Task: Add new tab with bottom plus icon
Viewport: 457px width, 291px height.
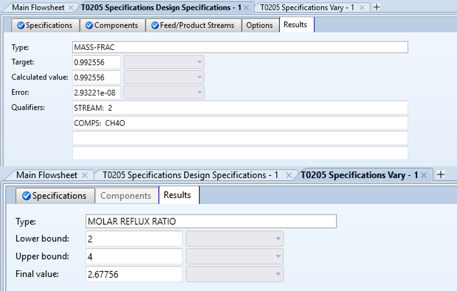Action: point(440,175)
